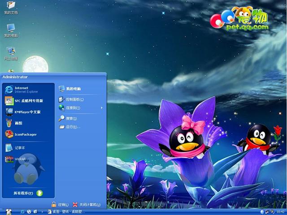The image size is (287, 215).
Task: Launch IconPackager from Start menu
Action: [28, 134]
